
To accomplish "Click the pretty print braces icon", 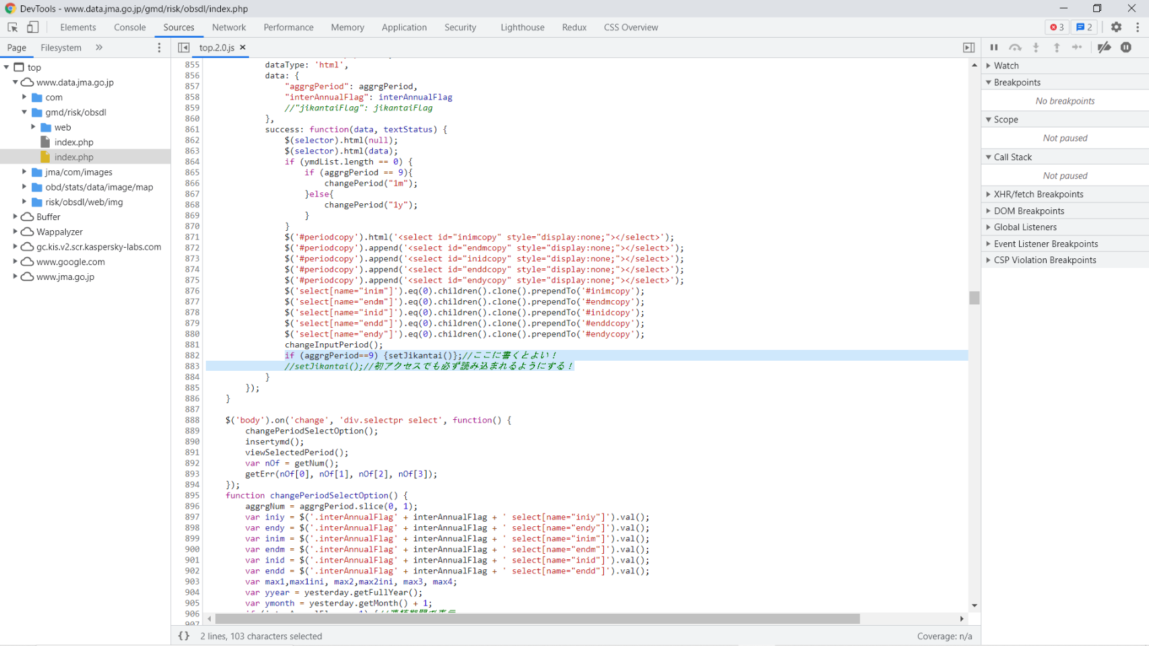I will tap(184, 636).
